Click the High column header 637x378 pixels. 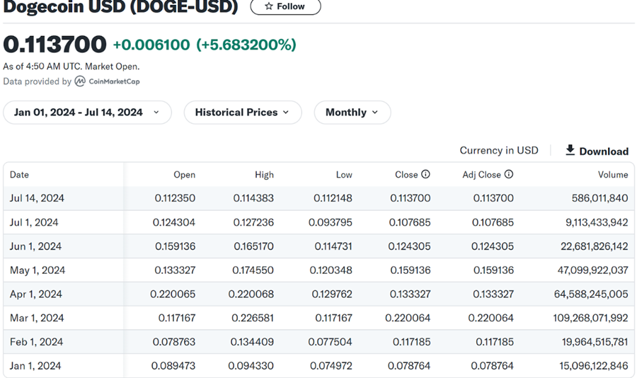click(x=264, y=175)
